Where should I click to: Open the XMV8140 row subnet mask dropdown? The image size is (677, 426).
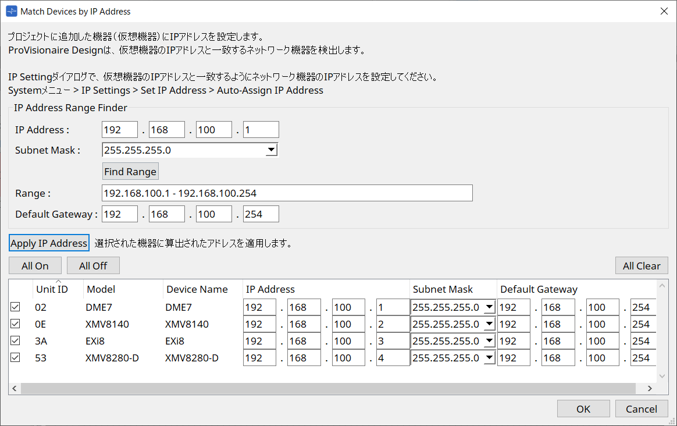pyautogui.click(x=489, y=324)
